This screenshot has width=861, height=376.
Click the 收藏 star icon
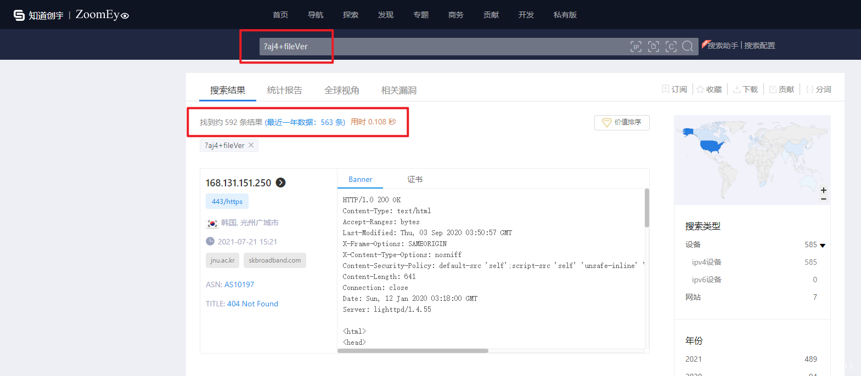(700, 89)
